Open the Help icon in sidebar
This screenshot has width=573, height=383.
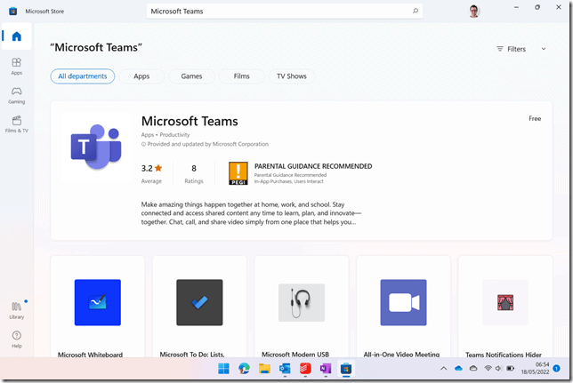[16, 339]
